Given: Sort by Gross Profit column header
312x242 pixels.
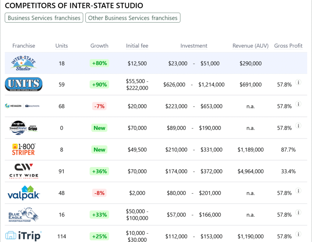Looking at the screenshot, I should pyautogui.click(x=288, y=46).
